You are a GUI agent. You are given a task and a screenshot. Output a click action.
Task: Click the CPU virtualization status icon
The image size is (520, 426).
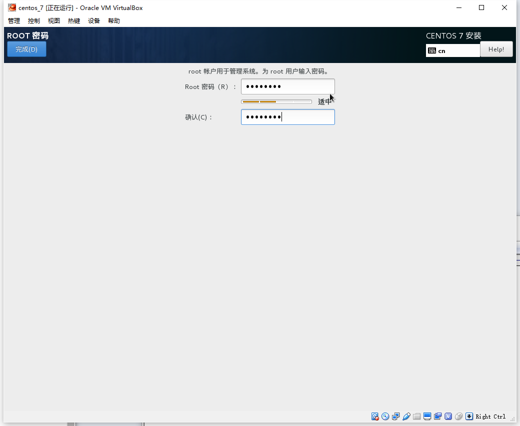coord(448,416)
